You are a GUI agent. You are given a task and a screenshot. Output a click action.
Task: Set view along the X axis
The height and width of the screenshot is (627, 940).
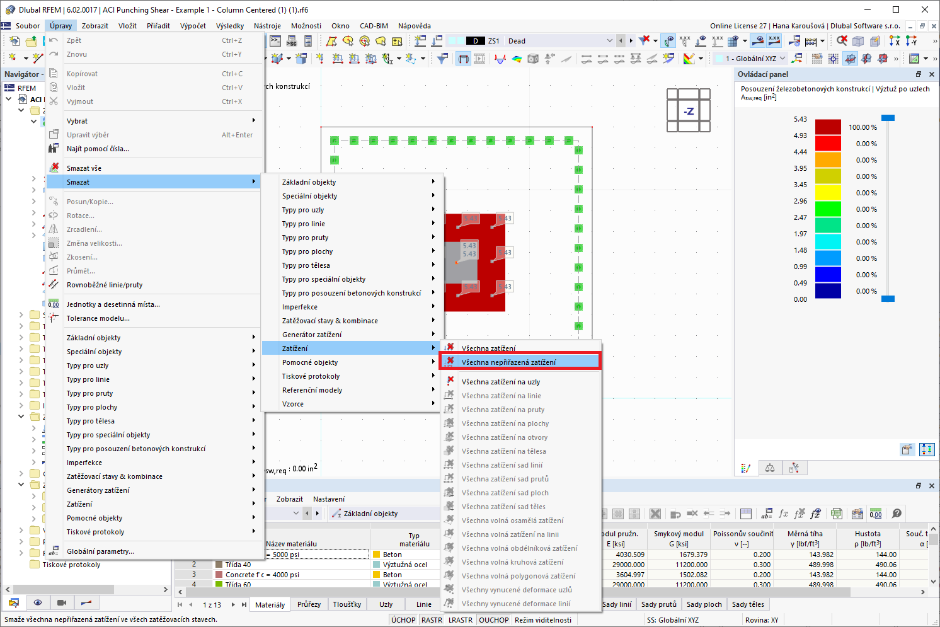[x=895, y=41]
